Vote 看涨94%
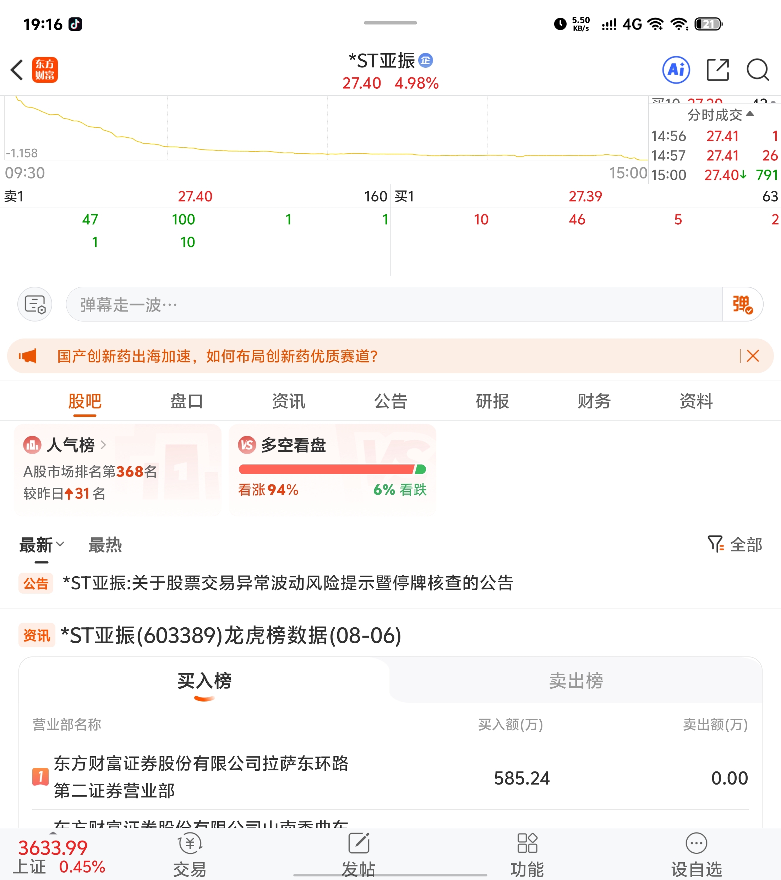The width and height of the screenshot is (781, 880). click(x=268, y=490)
